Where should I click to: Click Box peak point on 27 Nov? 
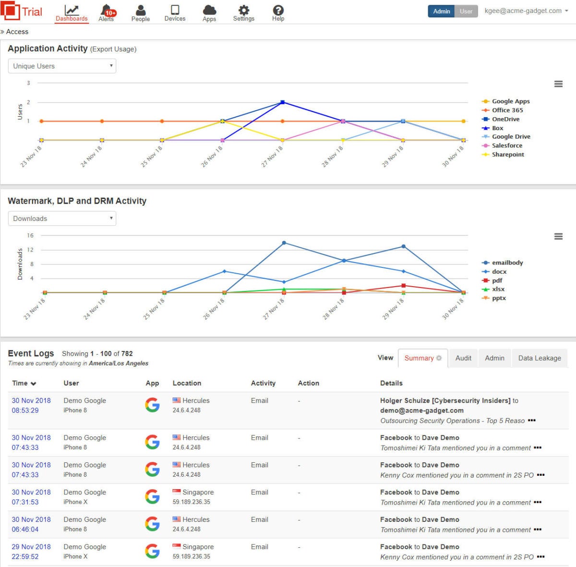[x=282, y=102]
